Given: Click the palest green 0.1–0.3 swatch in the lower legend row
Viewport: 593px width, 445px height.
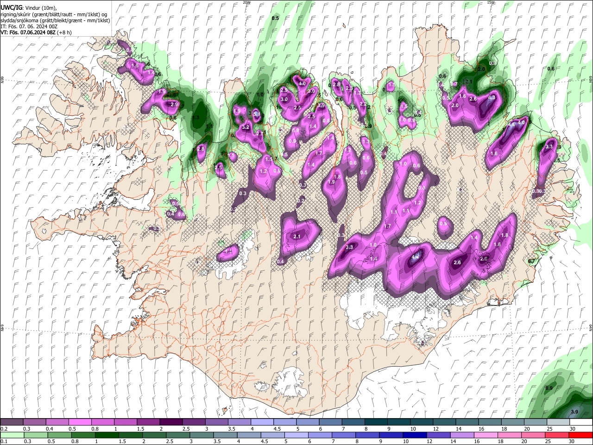Looking at the screenshot, I should [x=12, y=435].
